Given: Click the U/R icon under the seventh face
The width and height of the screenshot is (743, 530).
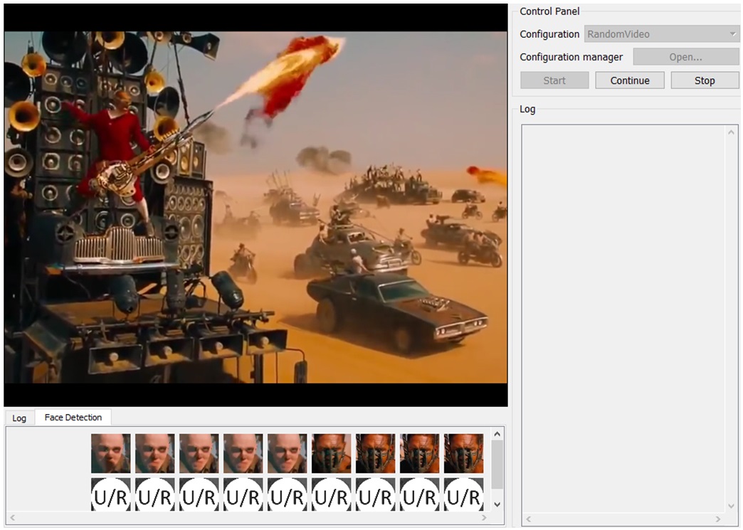Looking at the screenshot, I should (375, 494).
